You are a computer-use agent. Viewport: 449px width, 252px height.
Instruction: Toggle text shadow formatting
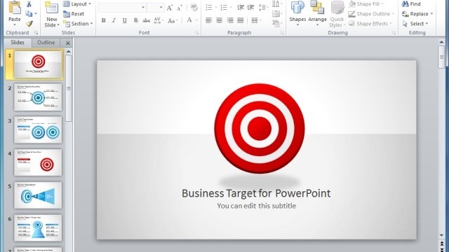(135, 20)
